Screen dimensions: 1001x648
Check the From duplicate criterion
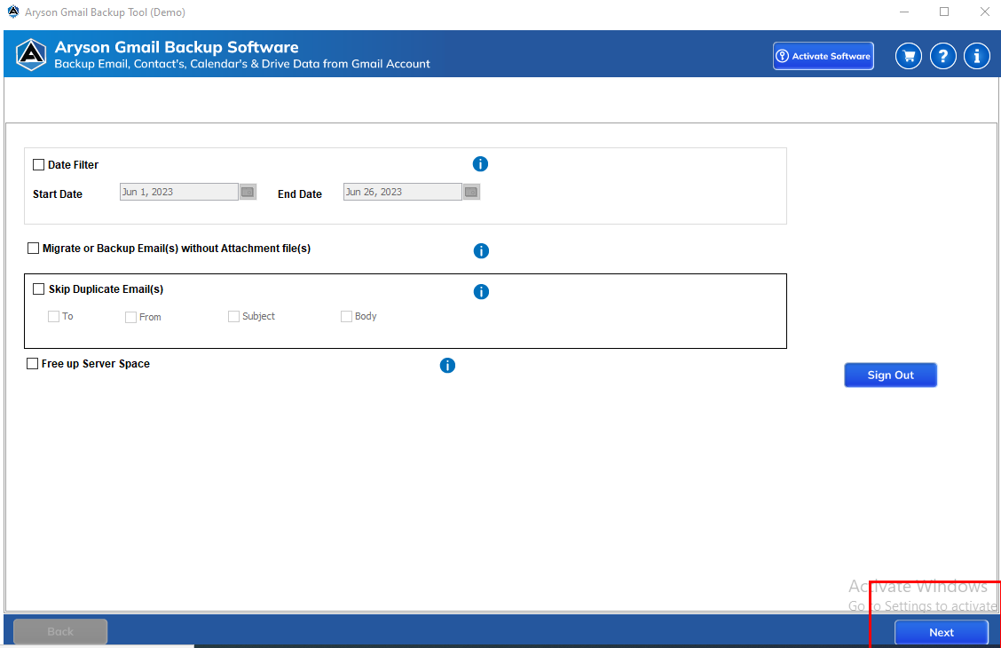pos(130,317)
